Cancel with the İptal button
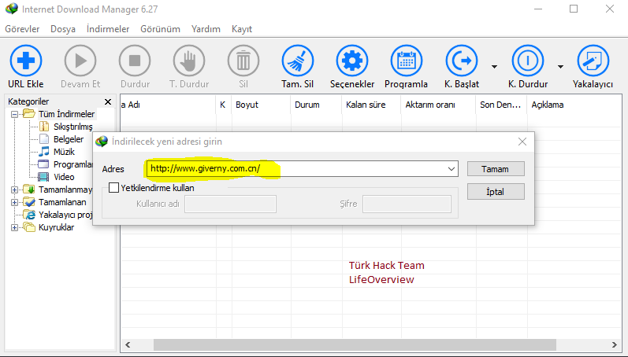This screenshot has width=628, height=357. point(496,192)
